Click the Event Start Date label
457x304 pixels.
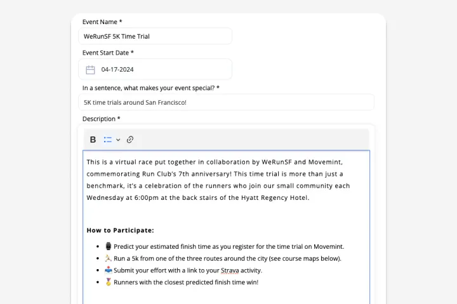point(108,53)
